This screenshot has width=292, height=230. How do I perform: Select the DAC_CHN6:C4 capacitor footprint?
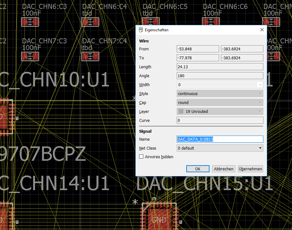tap(90, 22)
